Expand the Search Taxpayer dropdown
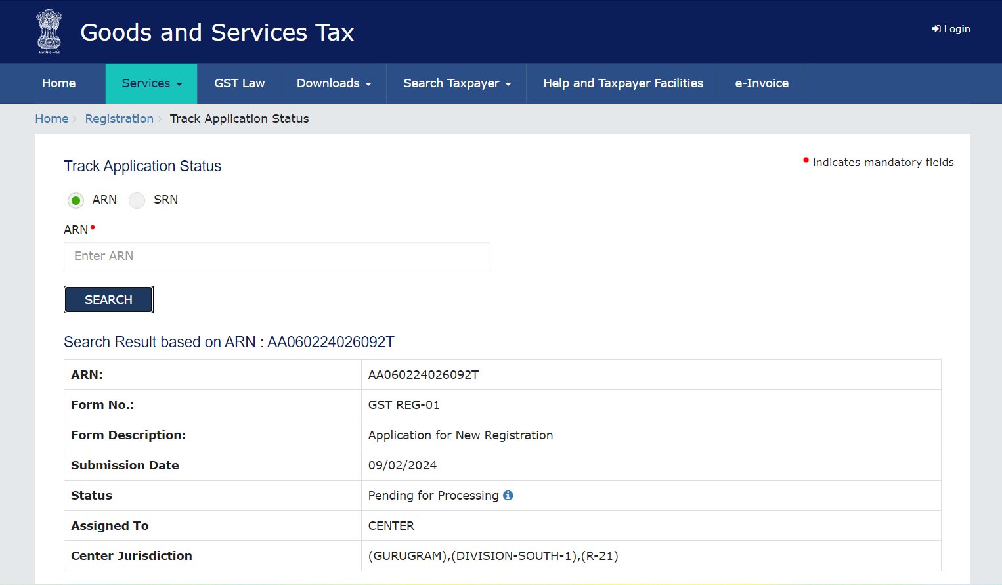Screen dimensions: 1002x585 (456, 83)
